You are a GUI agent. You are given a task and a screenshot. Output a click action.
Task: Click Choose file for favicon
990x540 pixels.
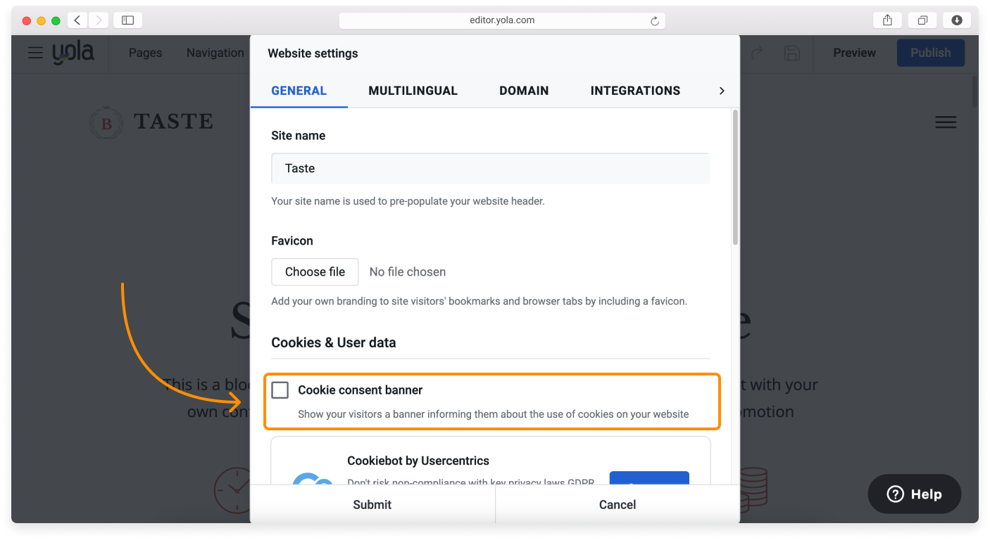[x=315, y=272]
